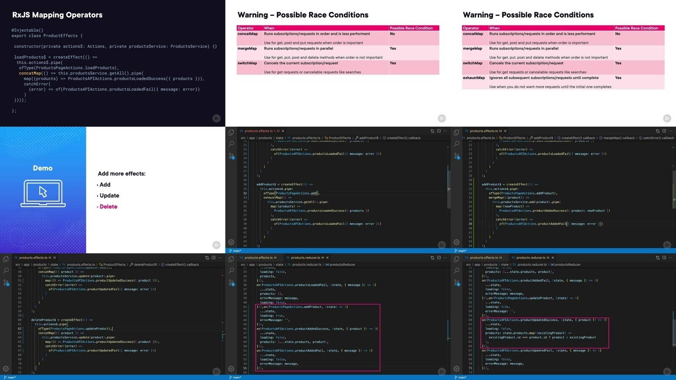The width and height of the screenshot is (676, 380).
Task: Click scrollbar thumb in middle-center editor
Action: [x=448, y=178]
